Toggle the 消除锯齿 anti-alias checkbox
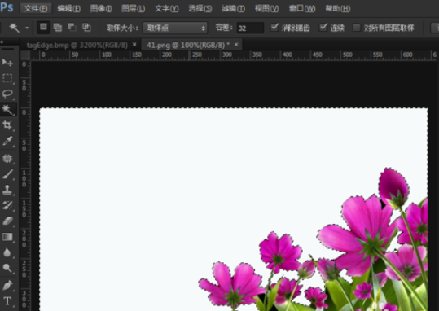The width and height of the screenshot is (439, 311). (x=274, y=28)
